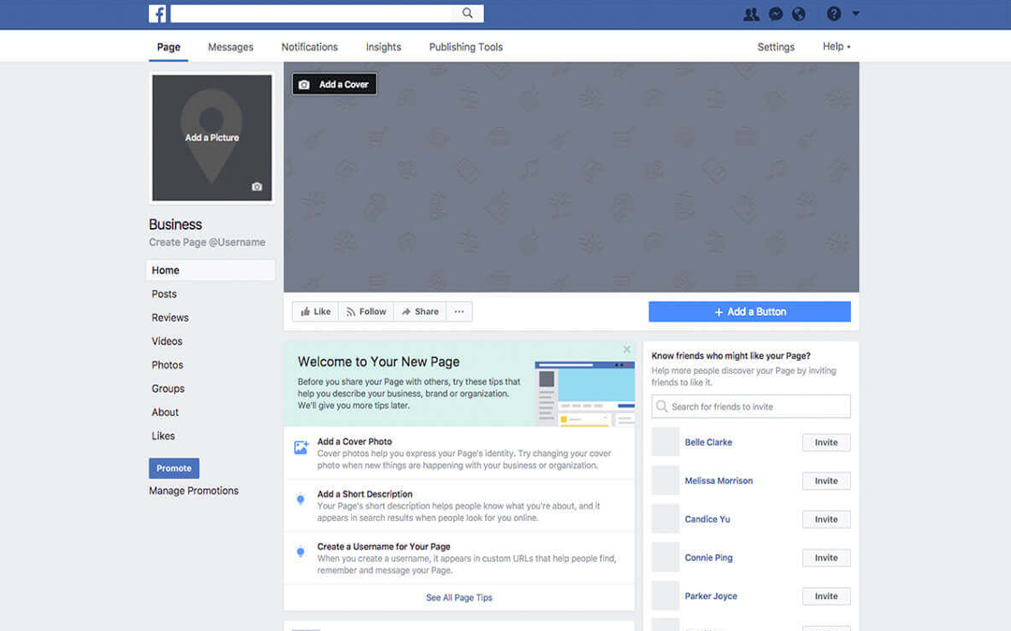Click the profile picture camera icon
The image size is (1011, 631).
click(258, 188)
